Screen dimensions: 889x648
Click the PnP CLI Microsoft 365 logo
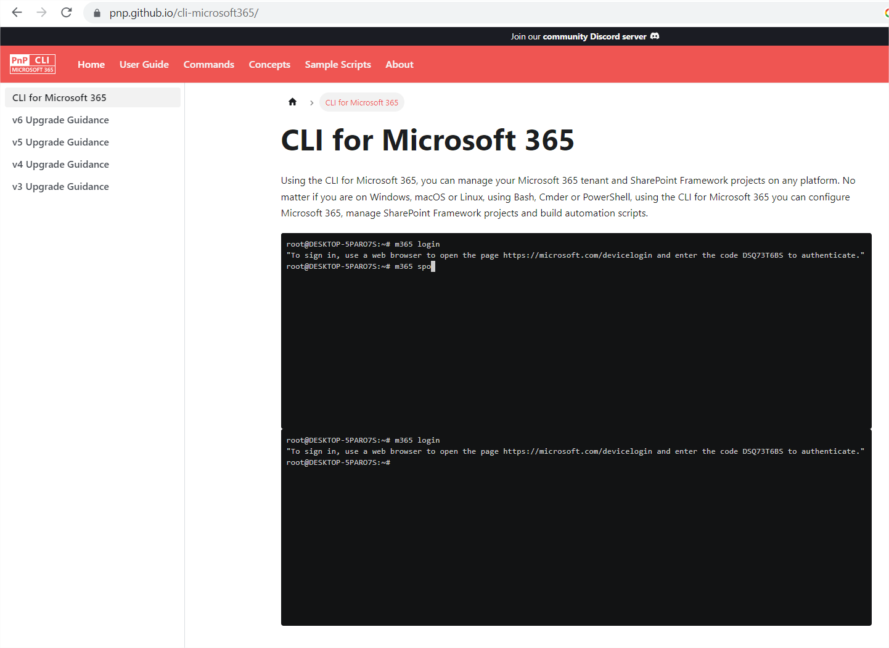[x=32, y=64]
